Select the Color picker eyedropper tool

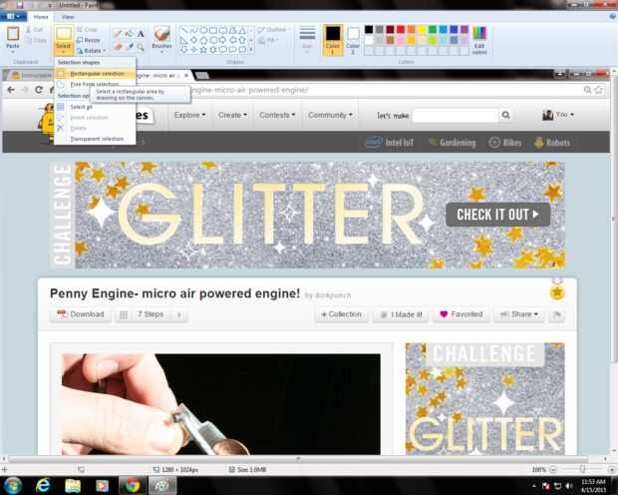129,47
